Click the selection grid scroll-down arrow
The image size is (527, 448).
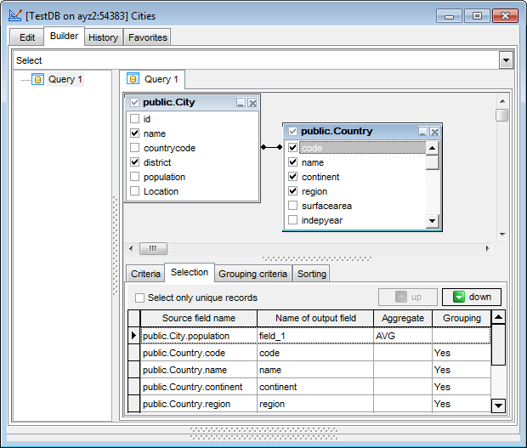pos(498,405)
